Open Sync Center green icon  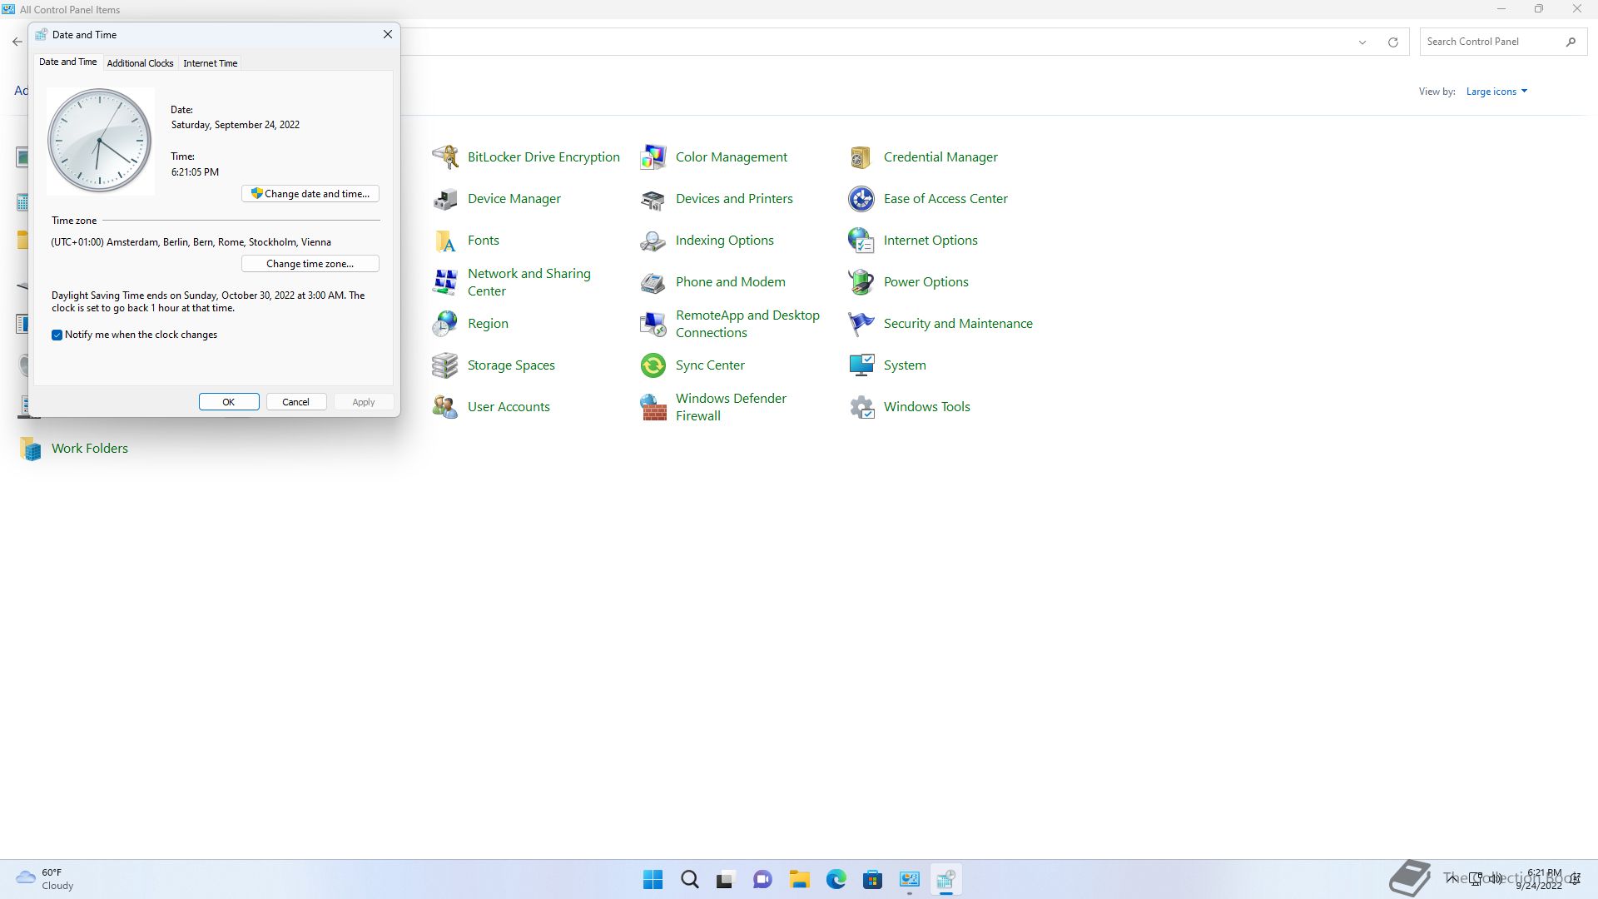[x=653, y=365]
